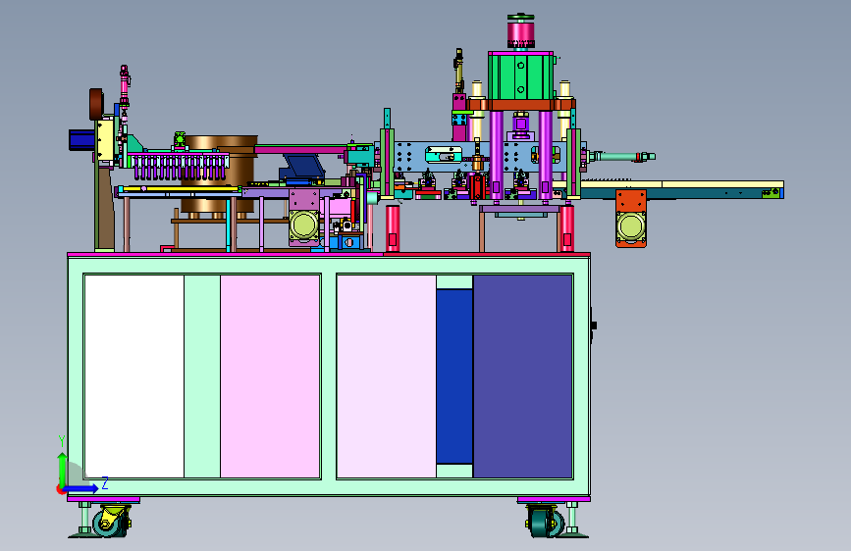Select the indigo purple cabinet door panel
This screenshot has width=851, height=551.
point(522,376)
